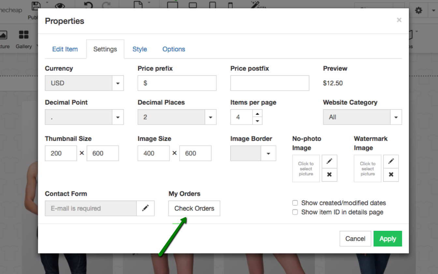The height and width of the screenshot is (274, 438).
Task: Click the Thumbnail Size height field showing 600
Action: (x=103, y=153)
